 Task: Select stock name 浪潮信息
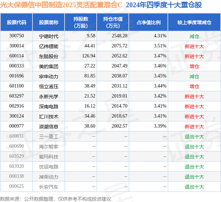pos(49,127)
